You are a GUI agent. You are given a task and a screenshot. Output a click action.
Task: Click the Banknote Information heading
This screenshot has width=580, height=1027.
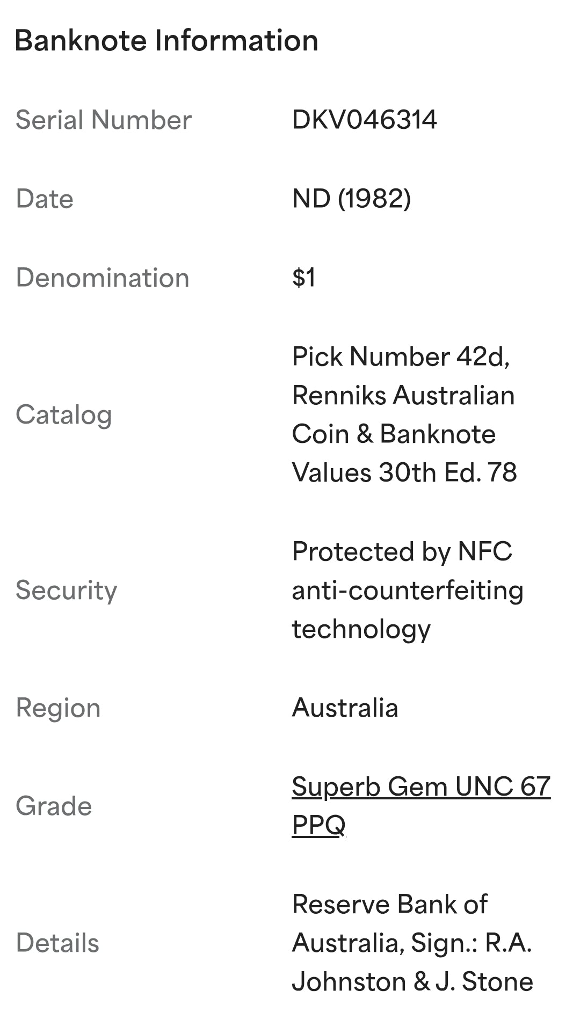pos(166,41)
